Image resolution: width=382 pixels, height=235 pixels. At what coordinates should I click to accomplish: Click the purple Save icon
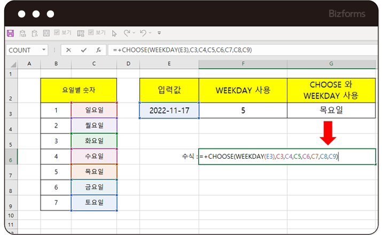click(11, 33)
